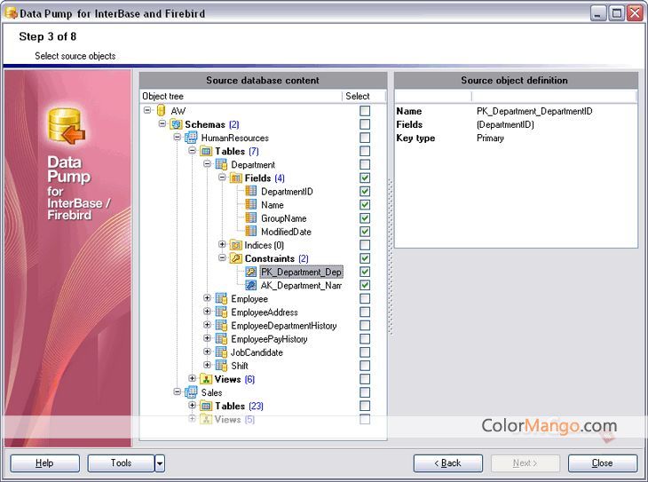Click the ModifiedDate field icon
Viewport: 648px width, 482px height.
click(251, 232)
